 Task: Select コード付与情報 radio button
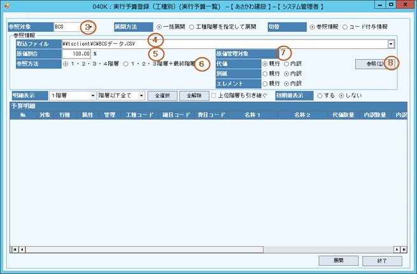[x=345, y=28]
